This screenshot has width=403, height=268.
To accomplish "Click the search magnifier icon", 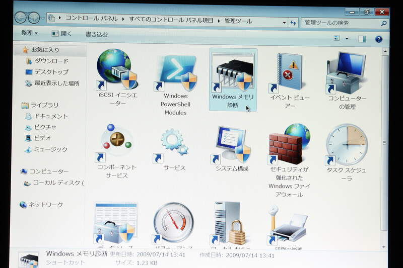I will (383, 23).
